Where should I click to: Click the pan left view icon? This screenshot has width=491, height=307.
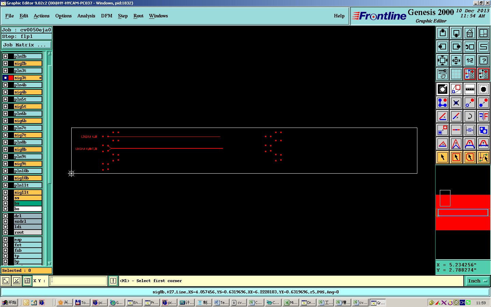(x=442, y=47)
